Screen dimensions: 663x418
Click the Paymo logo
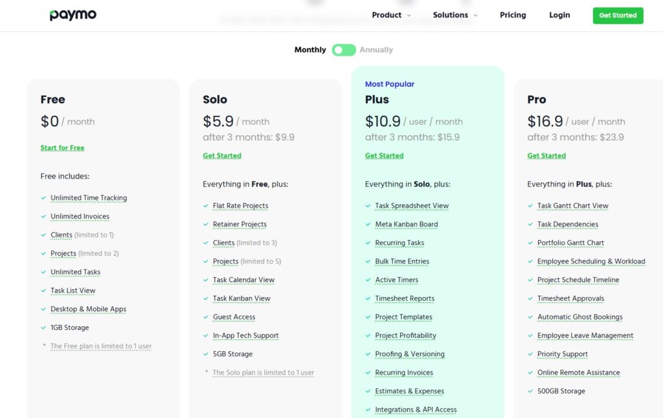[x=73, y=14]
